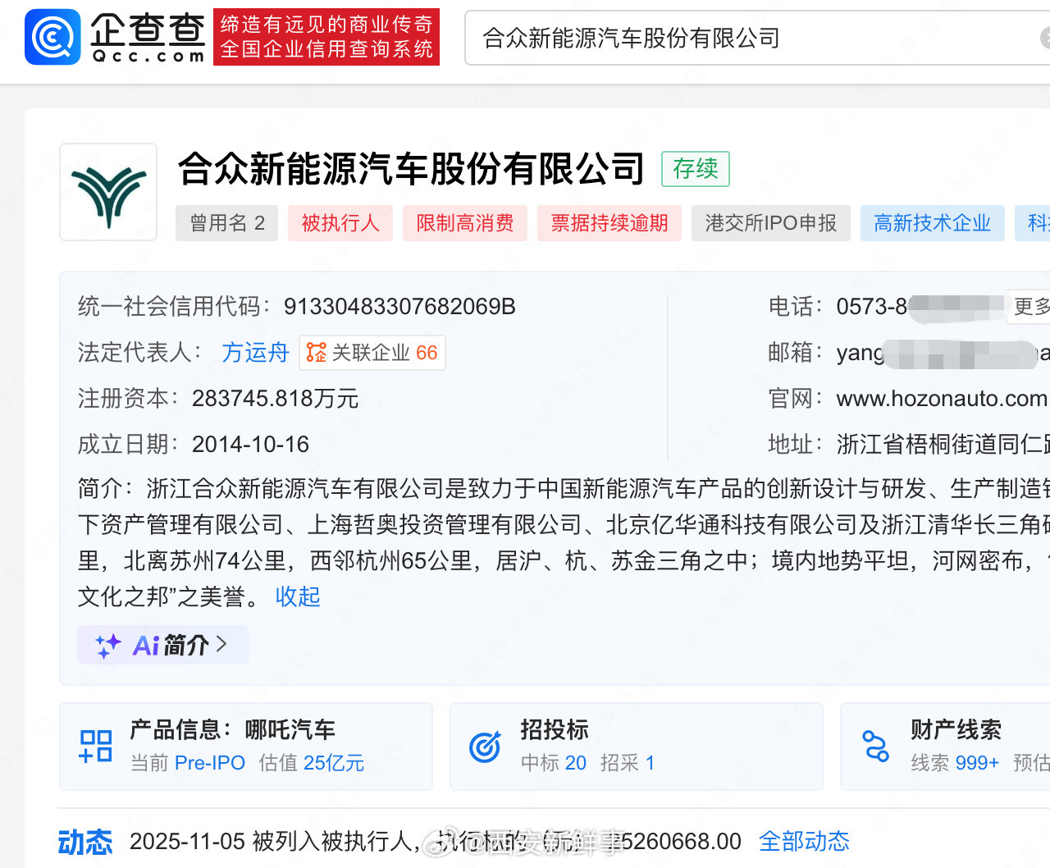Clear the search box with the X icon
The image size is (1050, 868).
1045,38
